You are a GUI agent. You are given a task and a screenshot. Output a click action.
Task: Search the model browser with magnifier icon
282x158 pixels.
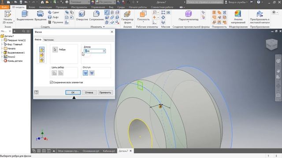[x=23, y=31]
